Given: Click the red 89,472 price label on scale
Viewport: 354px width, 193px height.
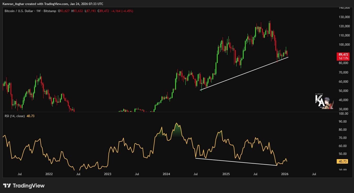Looking at the screenshot, I should click(x=343, y=55).
